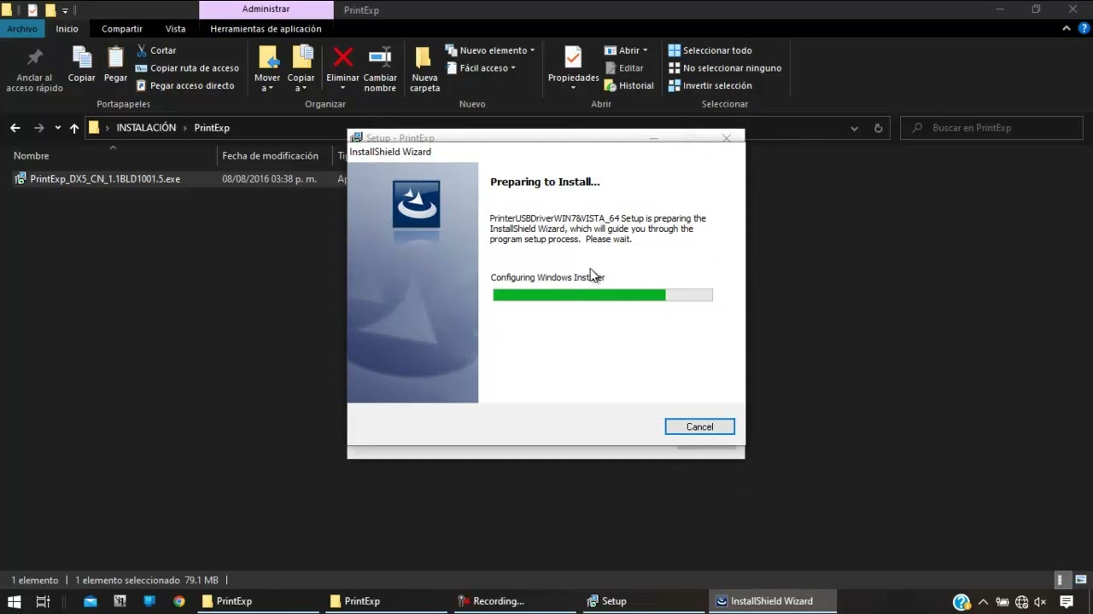The image size is (1093, 614).
Task: Click the red Eliminar icon
Action: click(x=342, y=57)
